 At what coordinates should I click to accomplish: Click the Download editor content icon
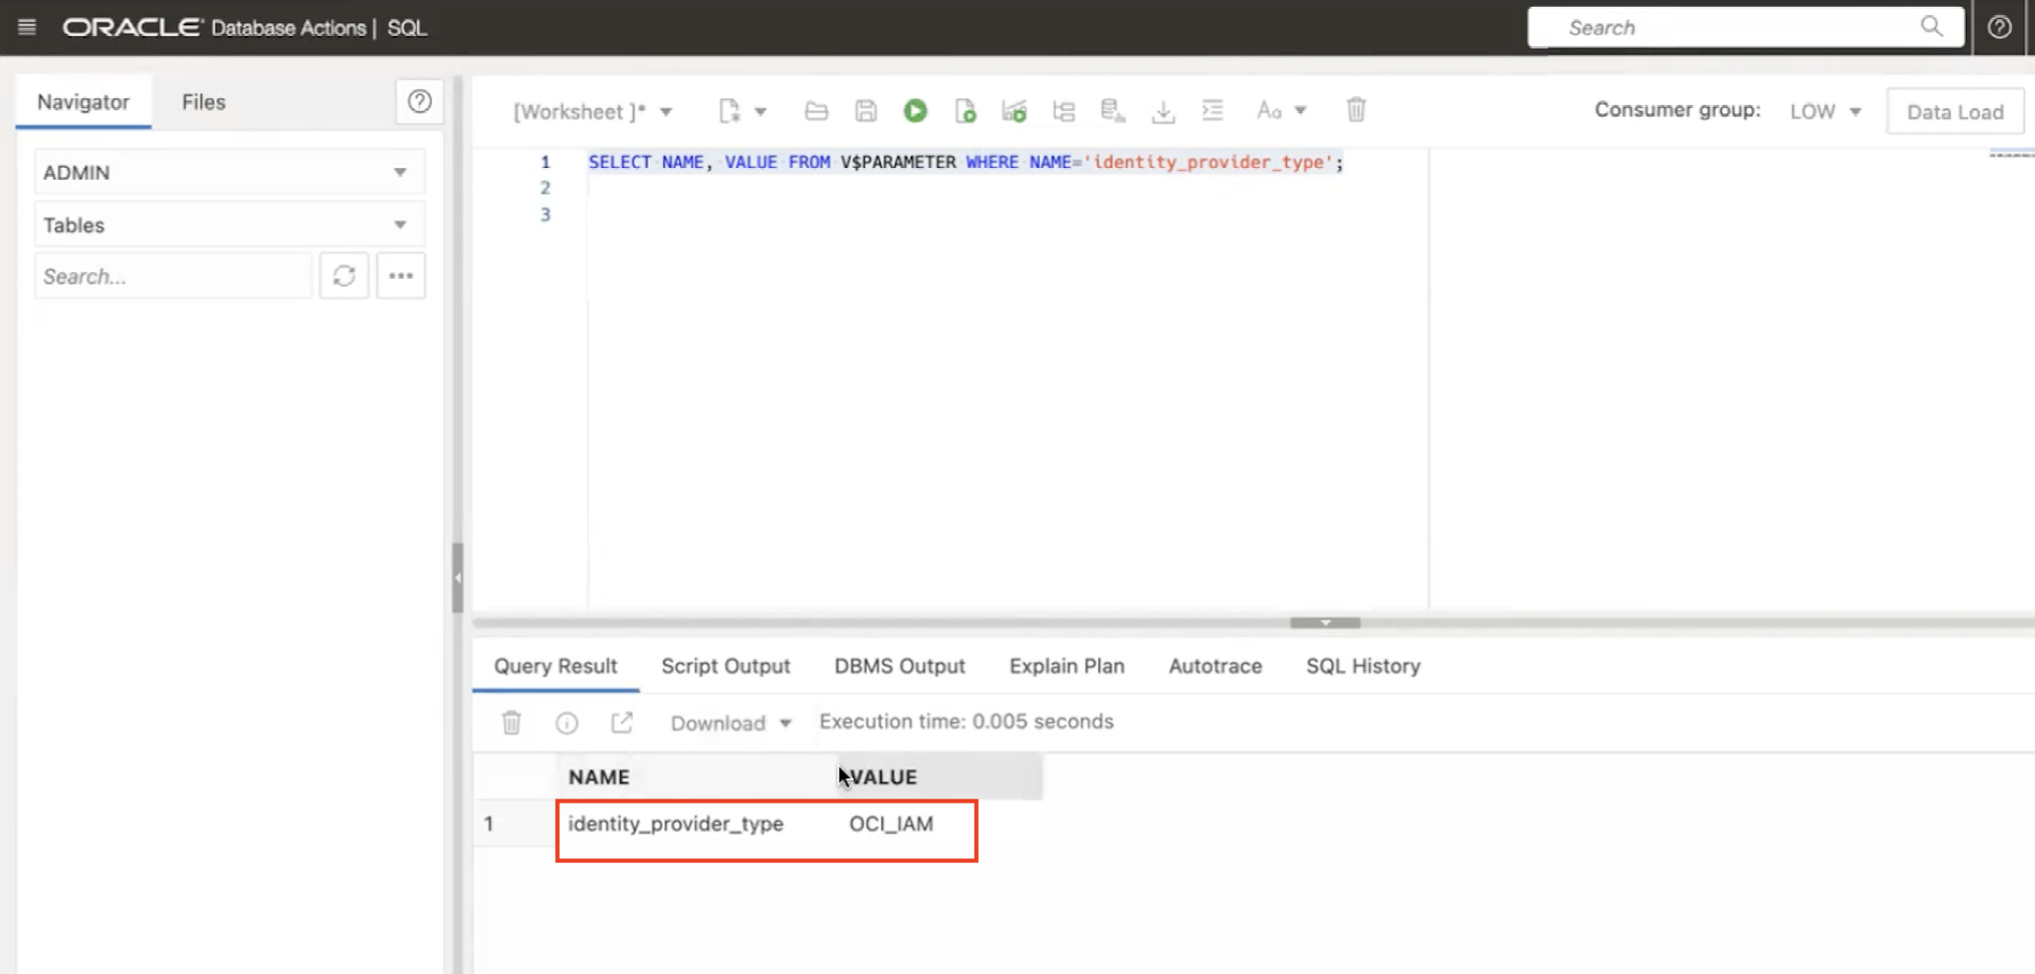(1163, 111)
